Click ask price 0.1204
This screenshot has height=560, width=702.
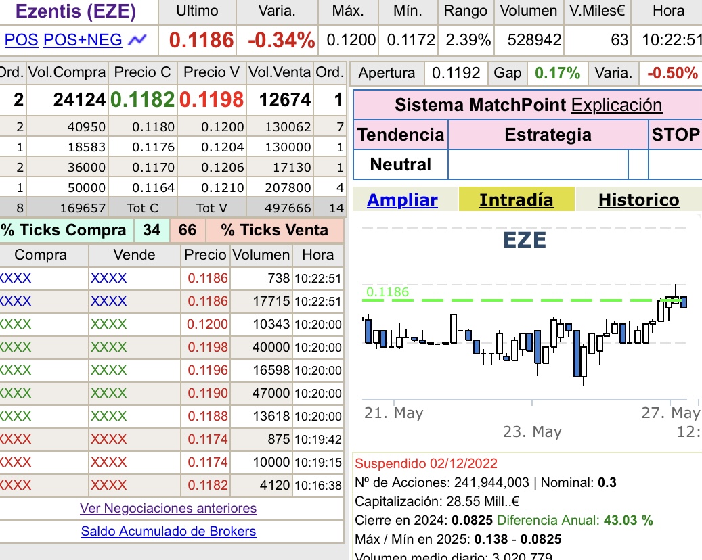coord(223,147)
